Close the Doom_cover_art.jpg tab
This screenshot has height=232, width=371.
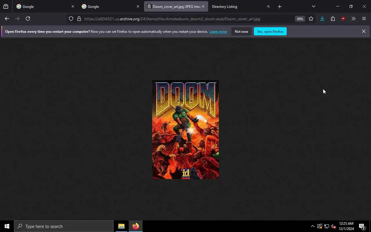203,6
